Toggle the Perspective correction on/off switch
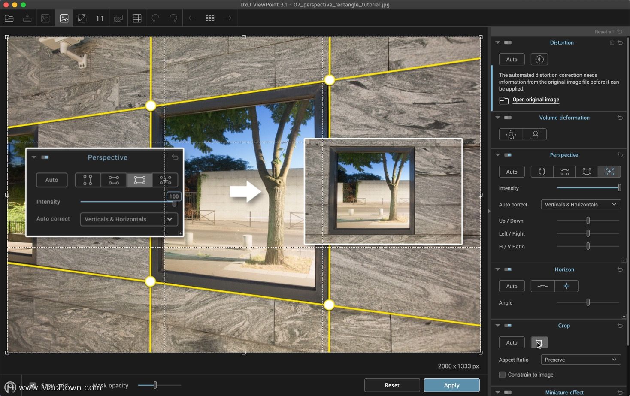This screenshot has height=396, width=630. pos(508,155)
